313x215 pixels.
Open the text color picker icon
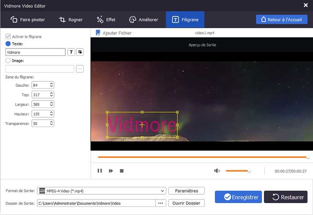point(80,52)
